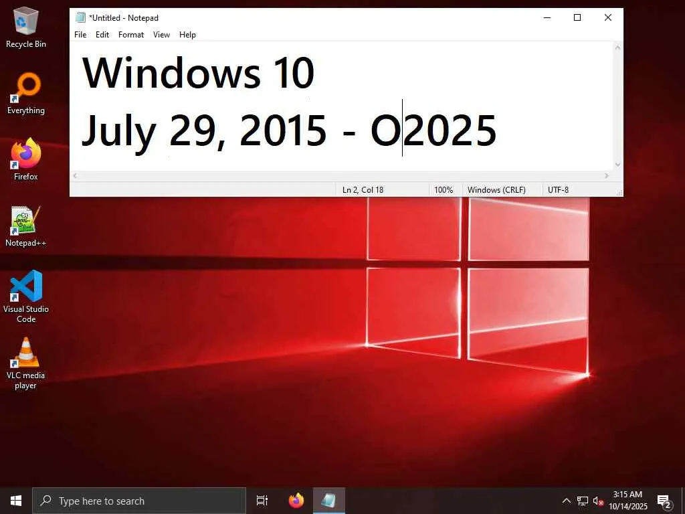Click the scroll down arrow in Notepad
This screenshot has height=514, width=685.
(617, 165)
